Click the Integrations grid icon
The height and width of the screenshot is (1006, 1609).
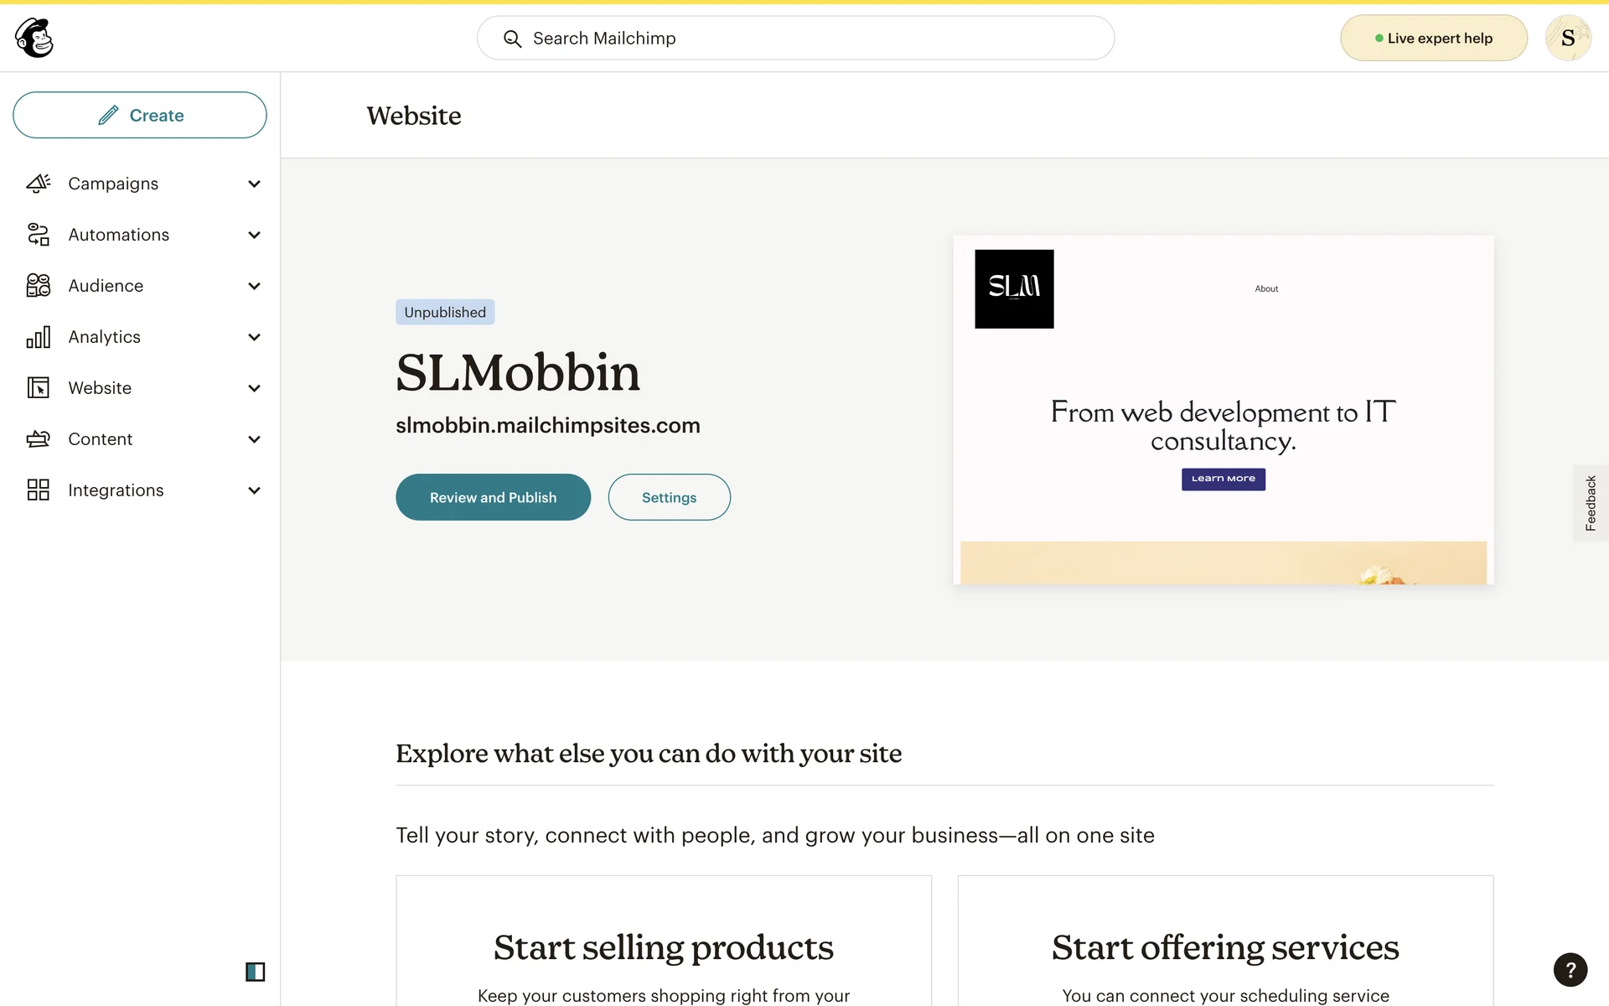pos(39,490)
